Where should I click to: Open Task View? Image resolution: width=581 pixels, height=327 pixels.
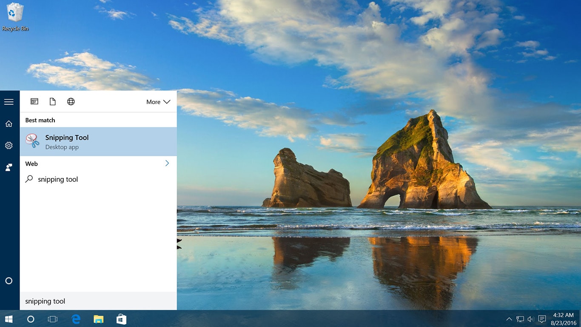point(53,319)
